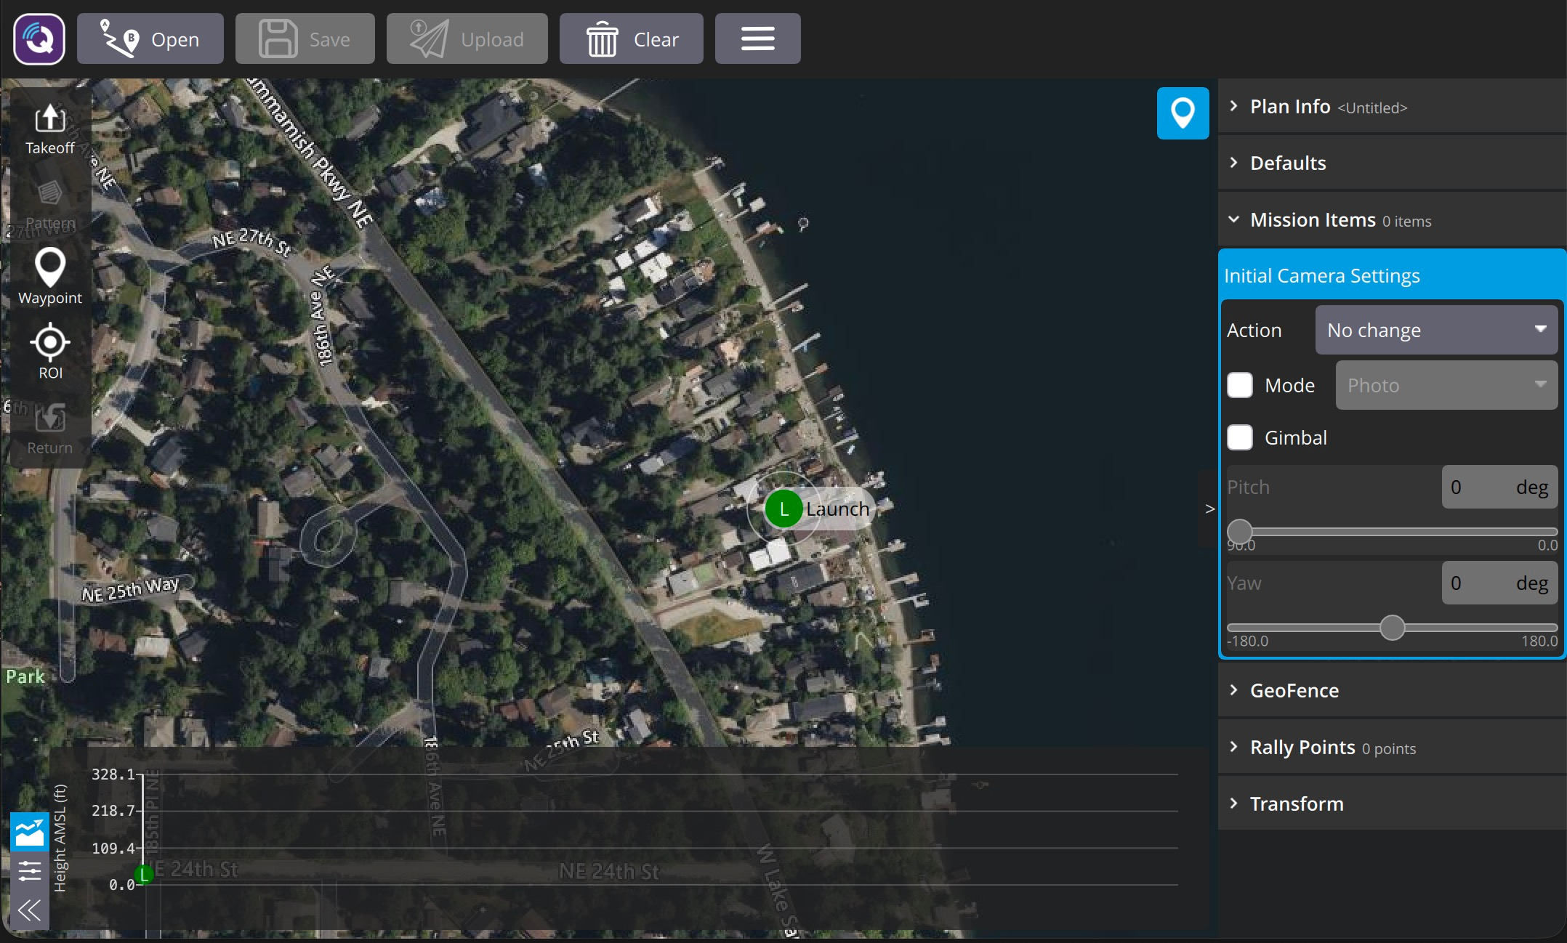This screenshot has width=1567, height=943.
Task: Select the Waypoint tool
Action: click(x=49, y=276)
